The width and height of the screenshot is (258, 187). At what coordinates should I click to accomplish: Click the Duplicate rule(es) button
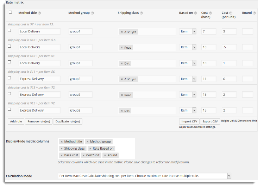click(68, 121)
